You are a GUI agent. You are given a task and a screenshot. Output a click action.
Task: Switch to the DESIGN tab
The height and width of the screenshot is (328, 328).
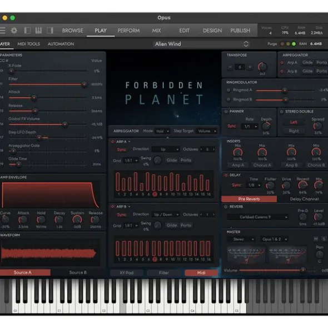point(212,31)
